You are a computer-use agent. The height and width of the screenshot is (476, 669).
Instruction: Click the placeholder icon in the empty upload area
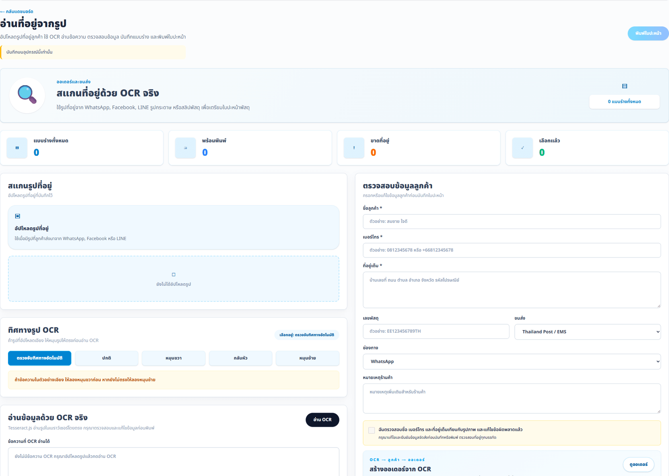coord(174,275)
